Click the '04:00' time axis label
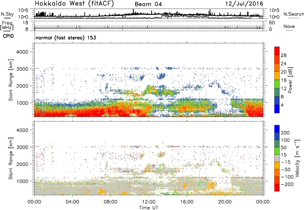 click(x=72, y=202)
